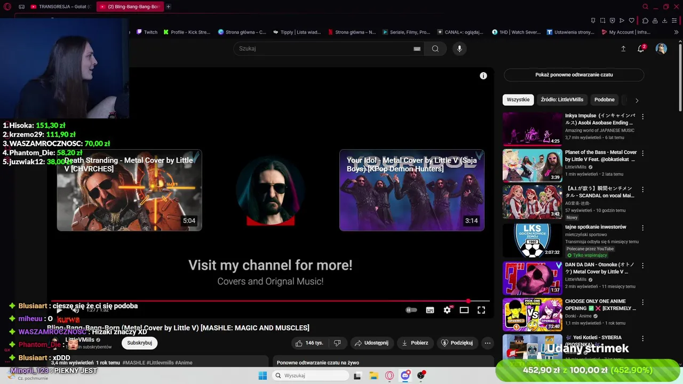Click the magnifier search button beside Szukaj
The height and width of the screenshot is (384, 683).
[435, 49]
